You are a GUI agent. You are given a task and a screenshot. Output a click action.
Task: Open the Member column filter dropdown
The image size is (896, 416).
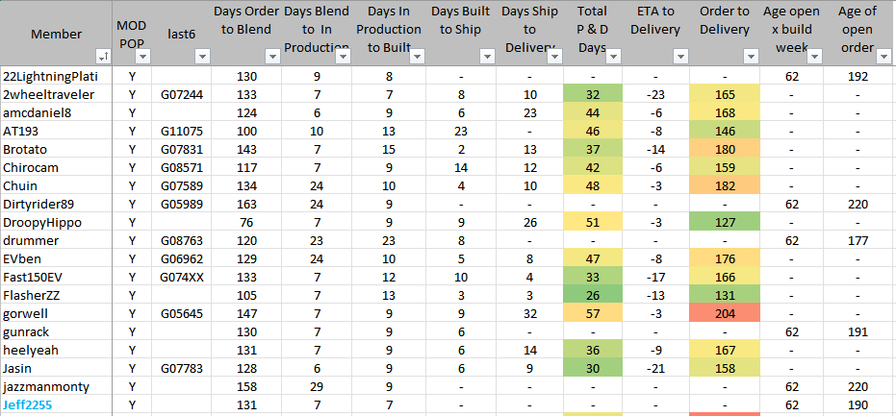[103, 57]
